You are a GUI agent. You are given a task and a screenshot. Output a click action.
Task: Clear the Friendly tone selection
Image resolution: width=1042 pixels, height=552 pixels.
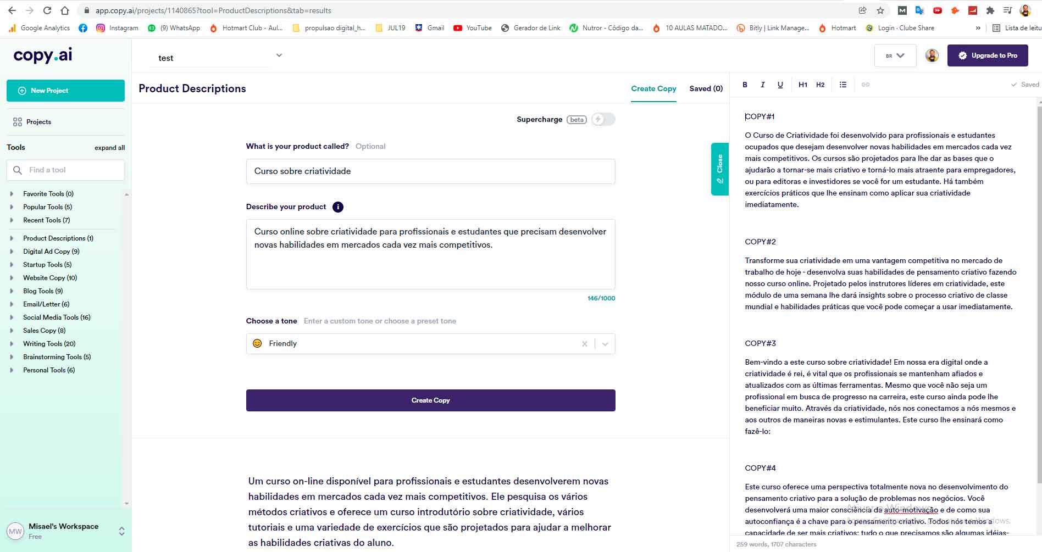click(x=584, y=344)
